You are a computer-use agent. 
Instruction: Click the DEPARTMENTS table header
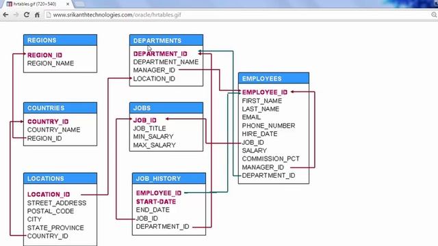click(x=166, y=40)
